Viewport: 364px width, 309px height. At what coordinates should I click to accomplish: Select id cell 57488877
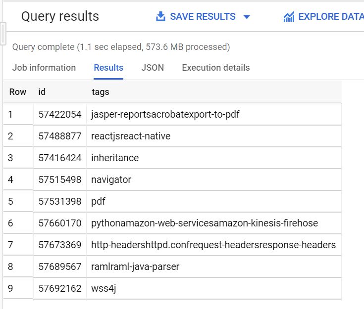tap(60, 136)
